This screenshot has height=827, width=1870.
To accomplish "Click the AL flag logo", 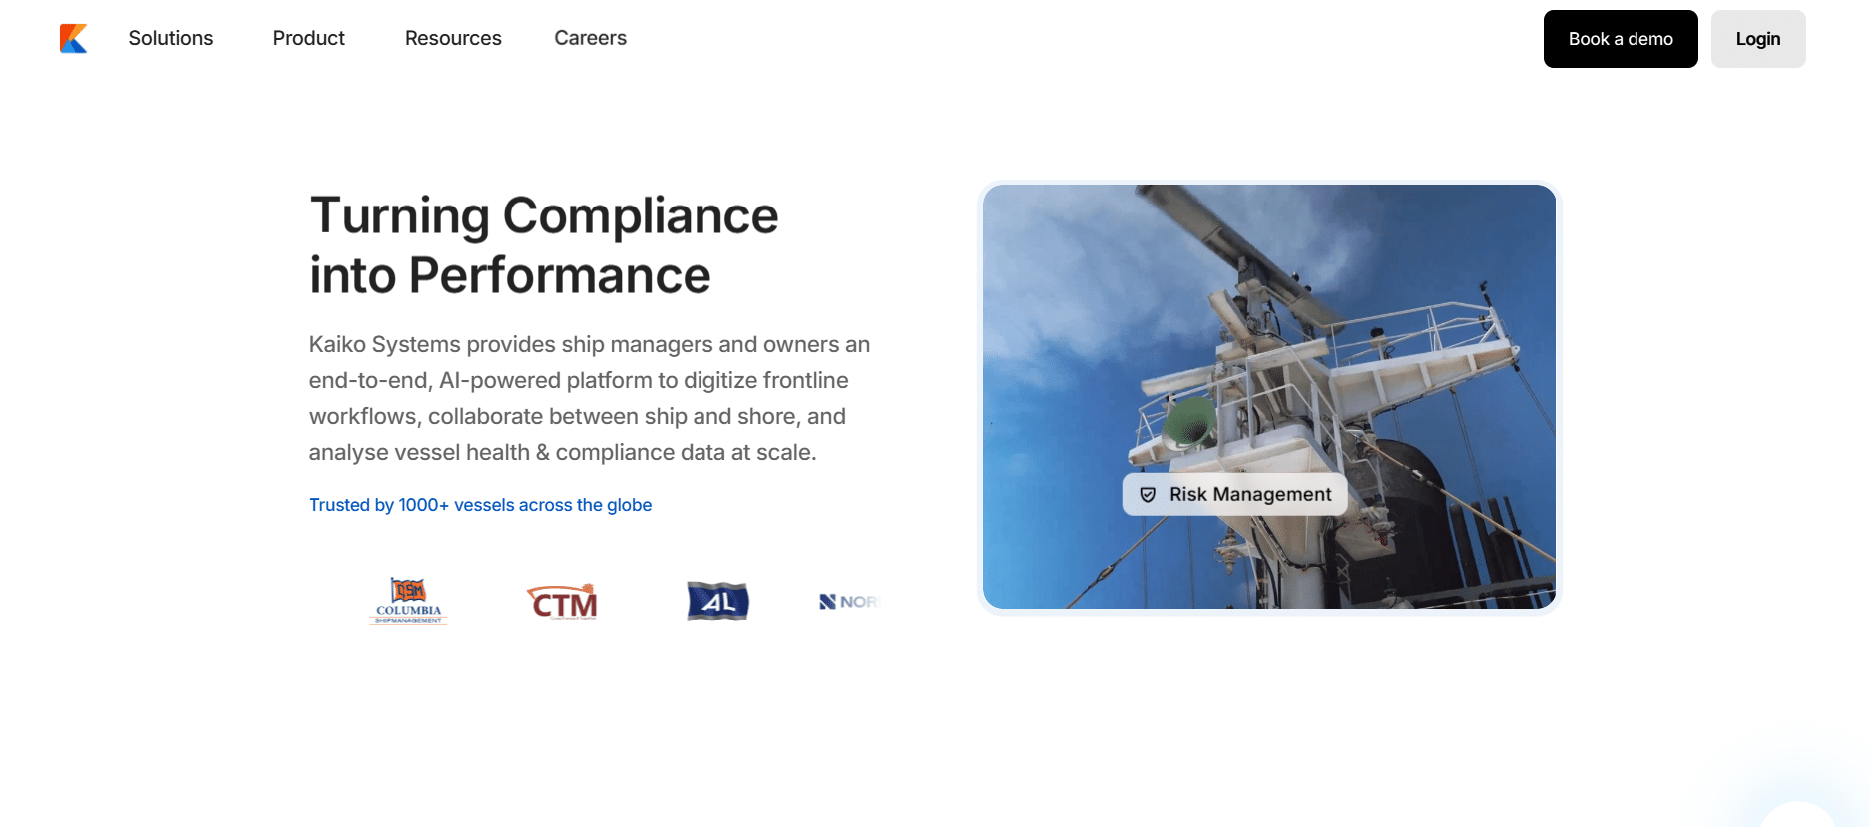I will click(718, 602).
